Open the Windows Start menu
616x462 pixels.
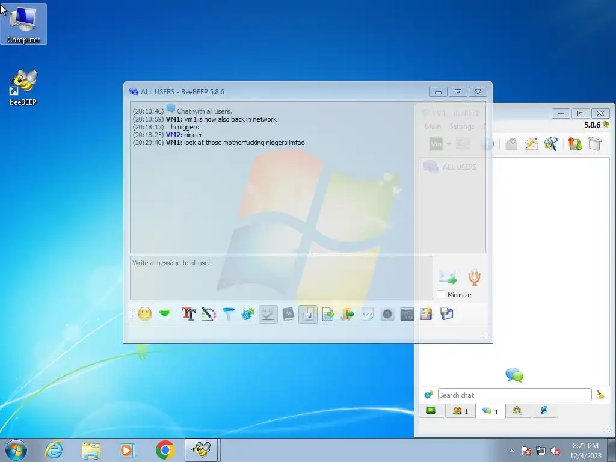click(x=16, y=450)
